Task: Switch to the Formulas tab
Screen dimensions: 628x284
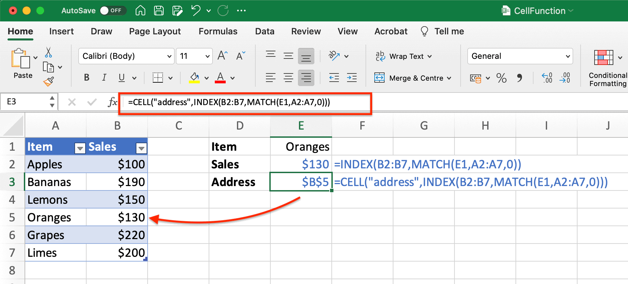Action: pos(218,31)
